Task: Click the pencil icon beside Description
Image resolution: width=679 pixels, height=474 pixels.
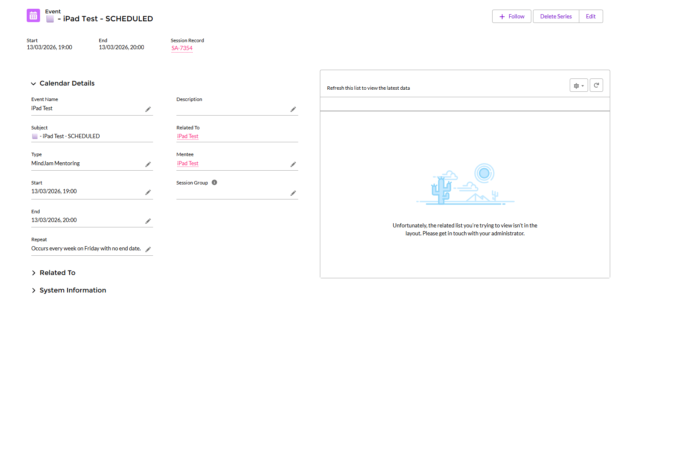Action: 293,109
